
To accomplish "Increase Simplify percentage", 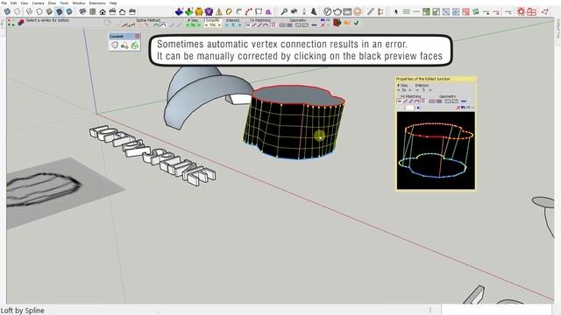I will 219,25.
